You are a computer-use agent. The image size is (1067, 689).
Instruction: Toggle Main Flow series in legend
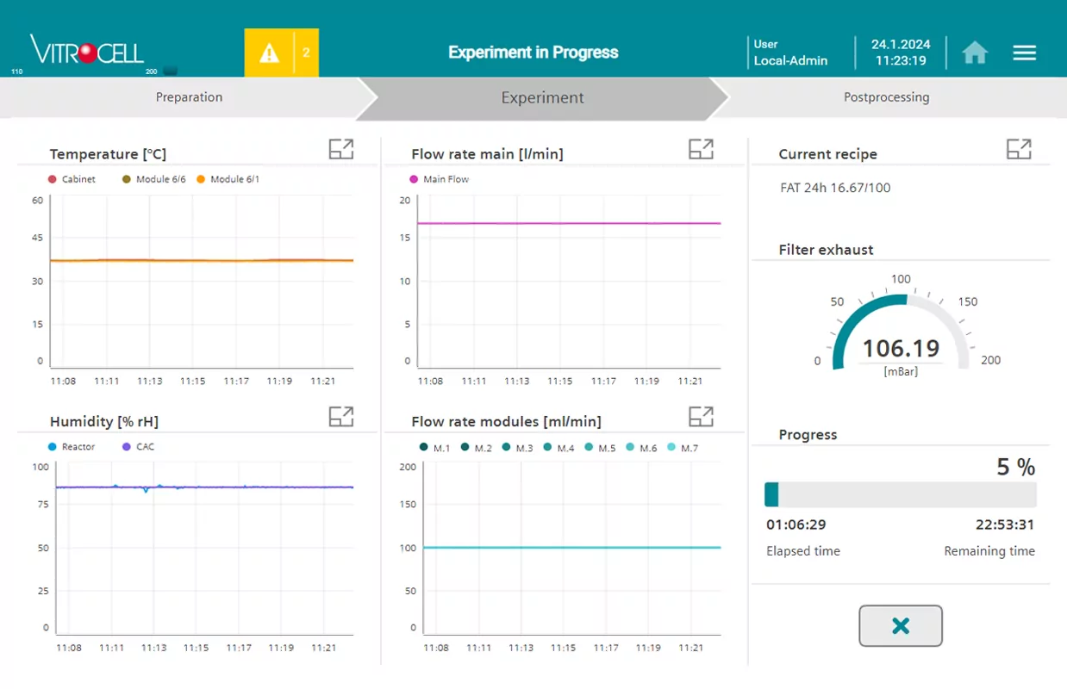(439, 179)
